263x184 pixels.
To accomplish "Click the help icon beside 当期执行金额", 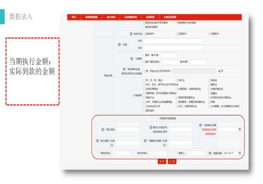I will tap(145, 141).
